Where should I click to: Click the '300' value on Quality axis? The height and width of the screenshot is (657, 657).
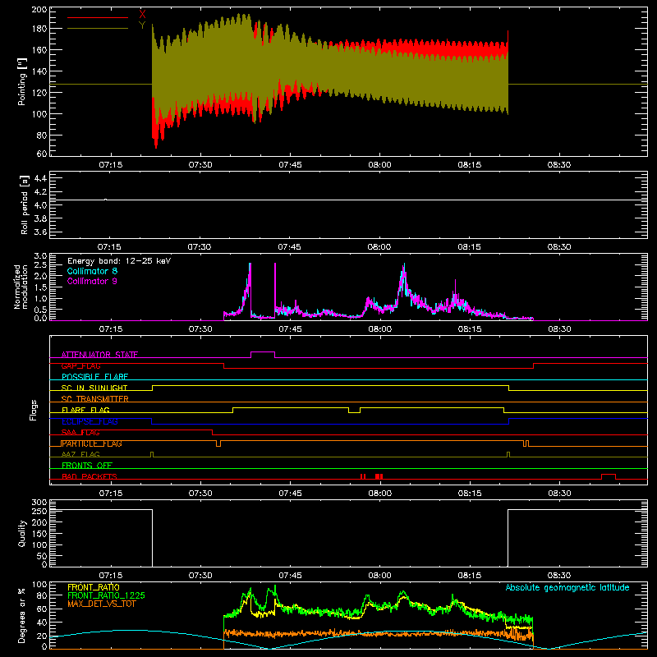39,502
